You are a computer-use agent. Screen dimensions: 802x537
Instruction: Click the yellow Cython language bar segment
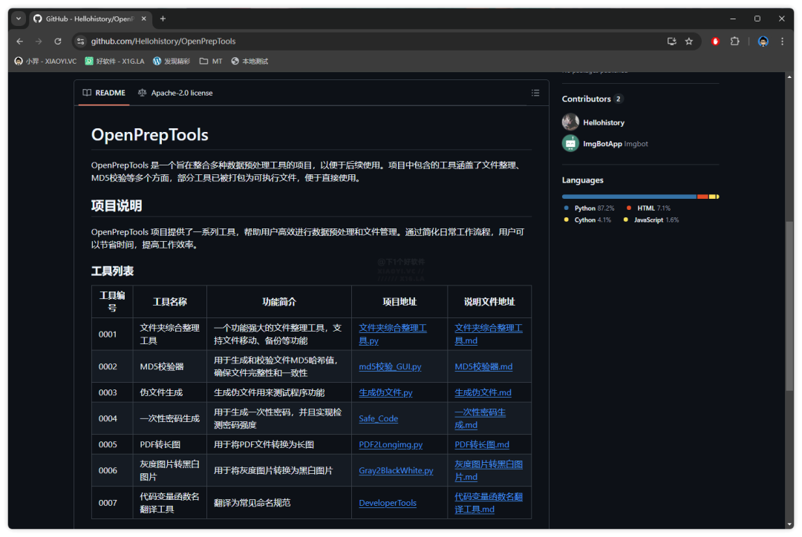point(712,197)
